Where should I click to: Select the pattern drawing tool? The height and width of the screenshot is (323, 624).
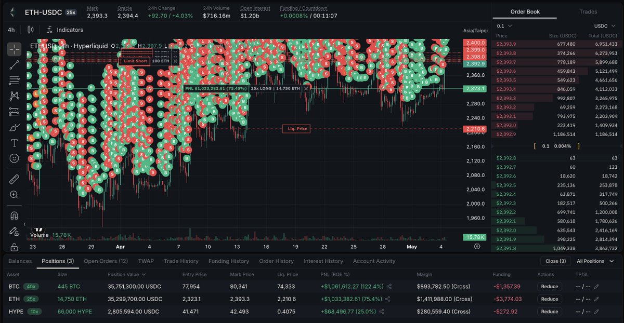pos(14,96)
